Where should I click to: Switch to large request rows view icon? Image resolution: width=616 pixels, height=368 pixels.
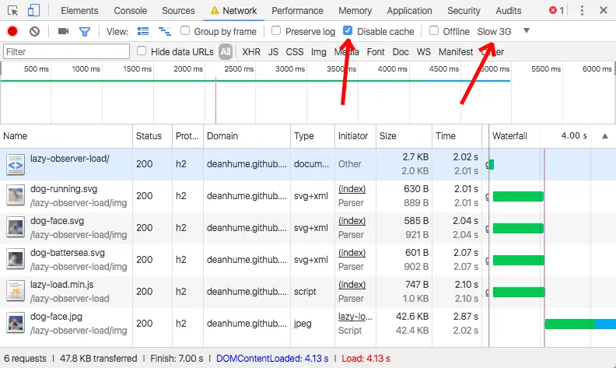coord(143,31)
